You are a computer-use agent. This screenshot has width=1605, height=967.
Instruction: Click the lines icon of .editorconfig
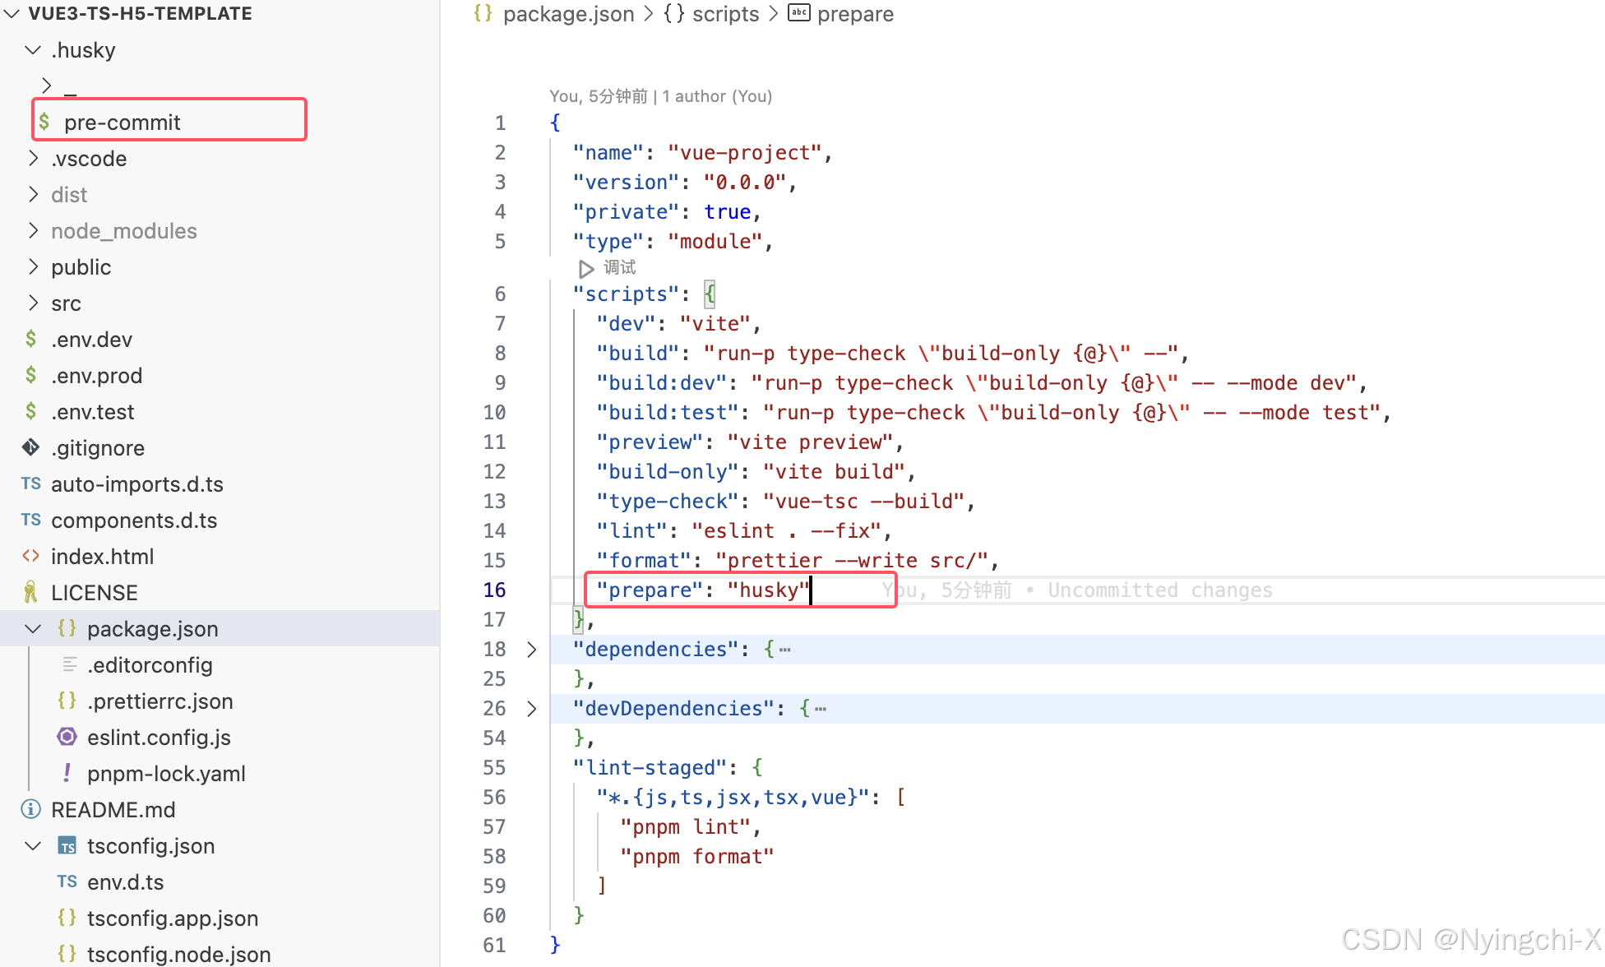point(71,664)
